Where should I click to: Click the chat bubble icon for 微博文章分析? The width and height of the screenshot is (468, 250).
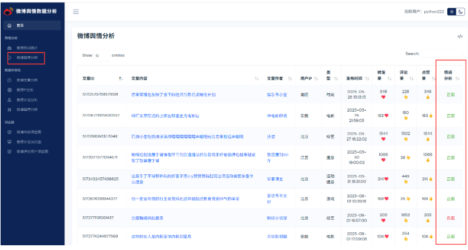pos(9,80)
